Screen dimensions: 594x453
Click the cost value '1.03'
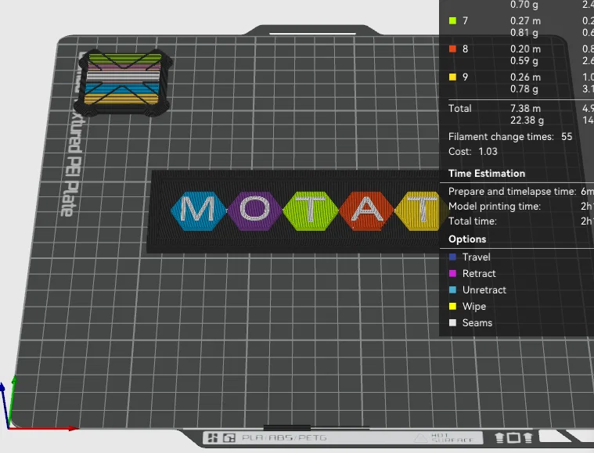pos(488,152)
